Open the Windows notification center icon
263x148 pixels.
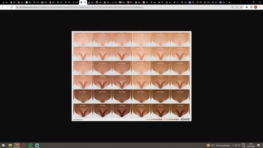(258, 145)
